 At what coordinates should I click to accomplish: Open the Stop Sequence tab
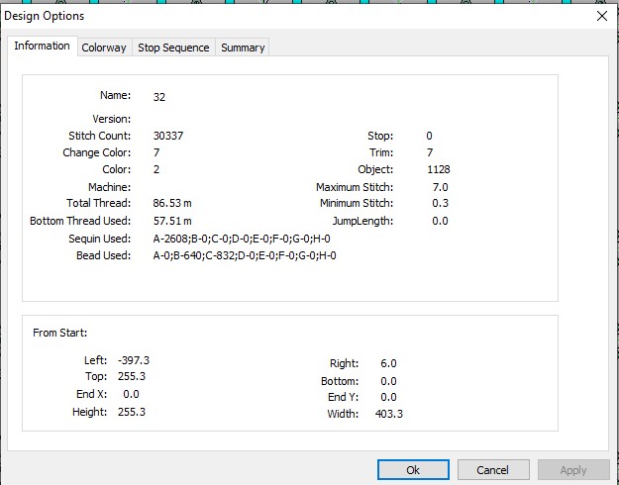tap(173, 48)
